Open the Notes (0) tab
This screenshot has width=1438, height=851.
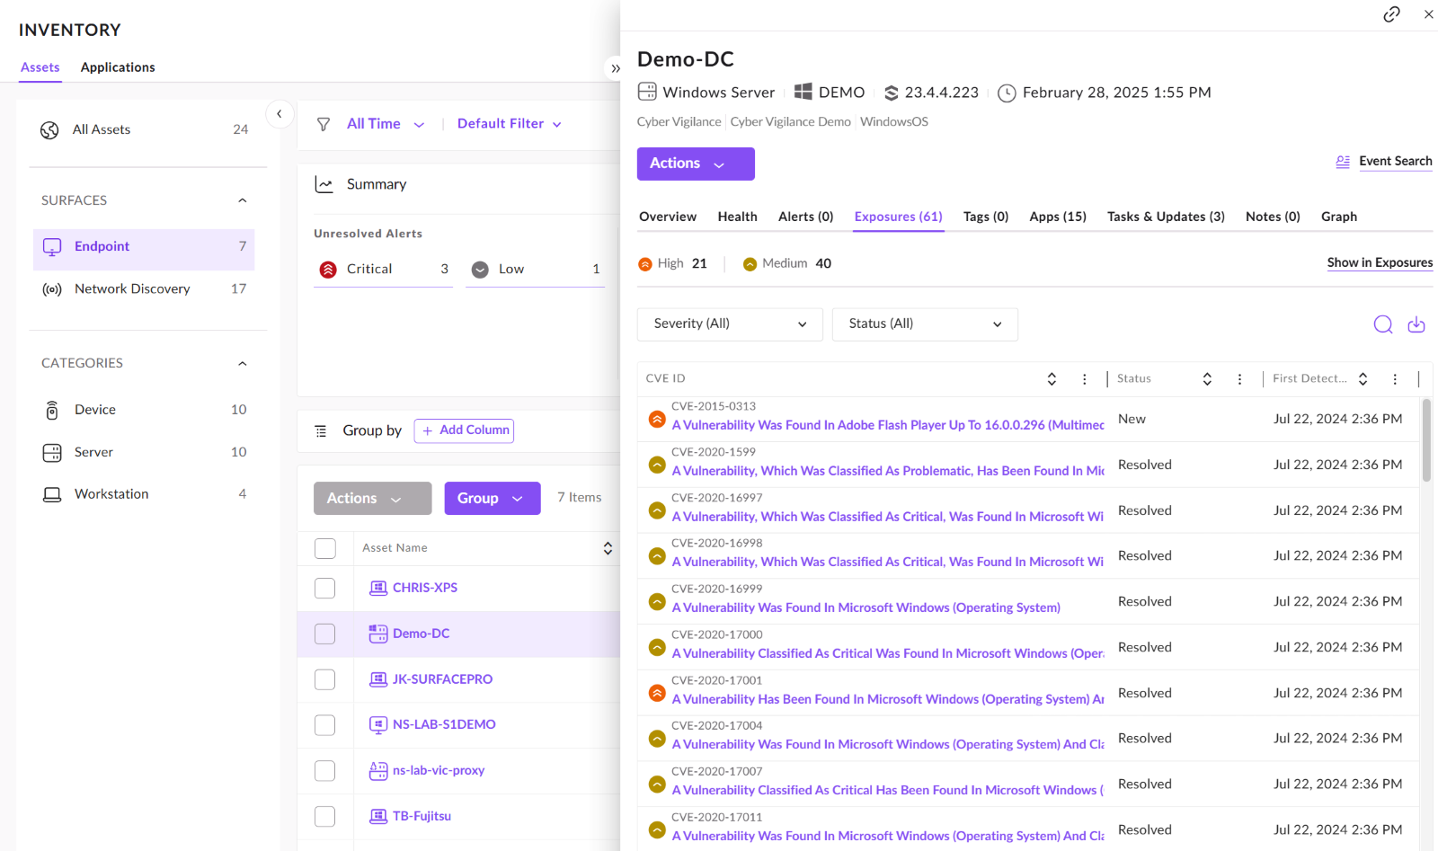point(1273,217)
